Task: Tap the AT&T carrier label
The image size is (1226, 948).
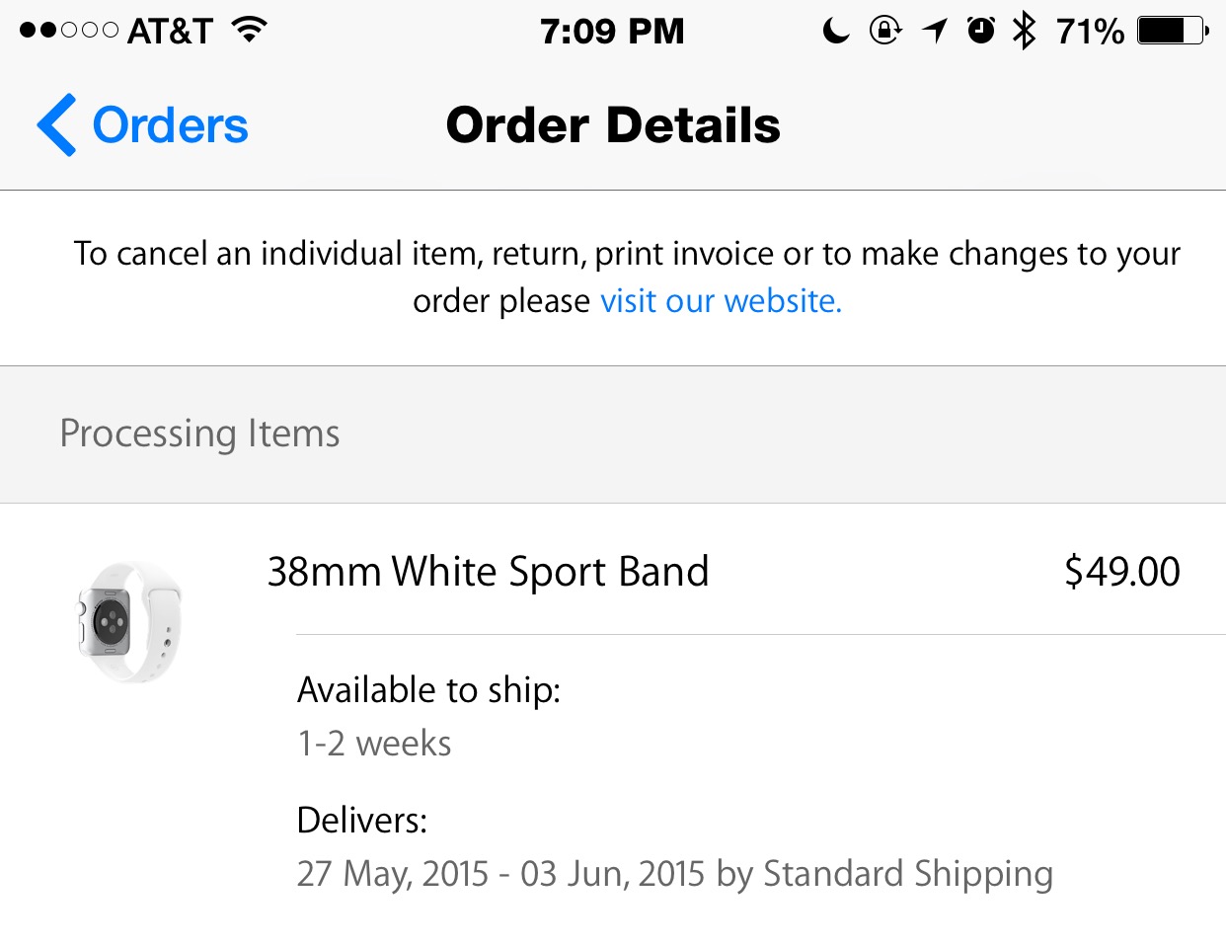Action: point(170,32)
